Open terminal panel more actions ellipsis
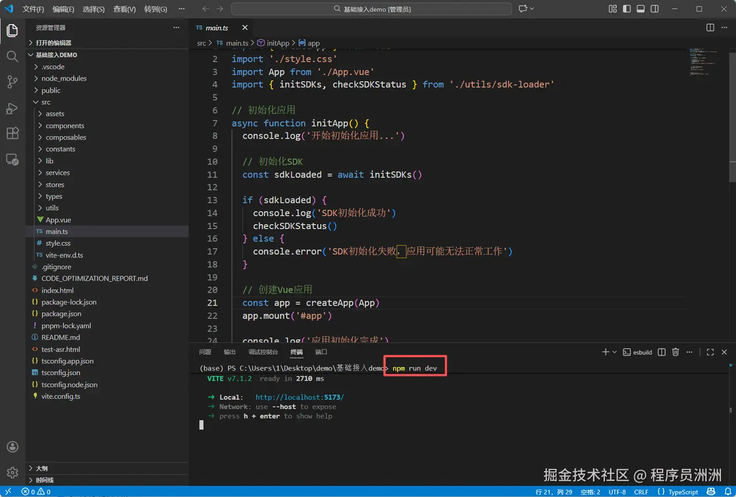Image resolution: width=736 pixels, height=497 pixels. click(x=689, y=352)
